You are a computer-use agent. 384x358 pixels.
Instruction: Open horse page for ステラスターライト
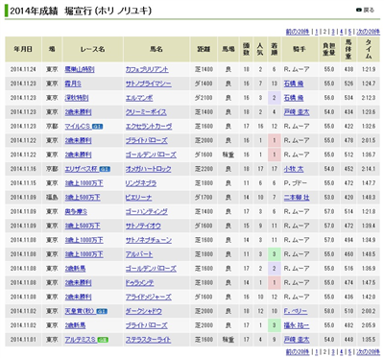click(x=148, y=340)
